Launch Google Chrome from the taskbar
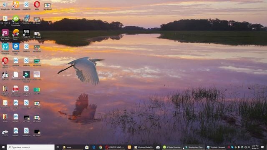 tap(101, 147)
